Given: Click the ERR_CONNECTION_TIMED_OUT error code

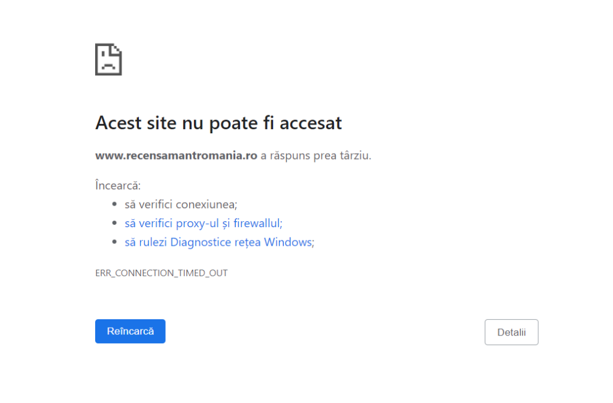Looking at the screenshot, I should coord(162,273).
